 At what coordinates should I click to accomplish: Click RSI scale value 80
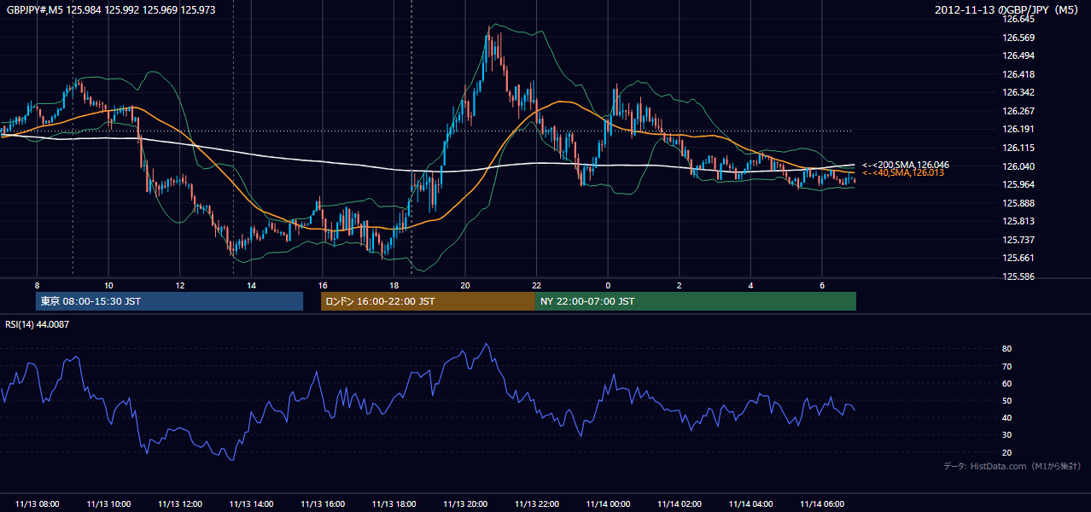(x=1006, y=349)
